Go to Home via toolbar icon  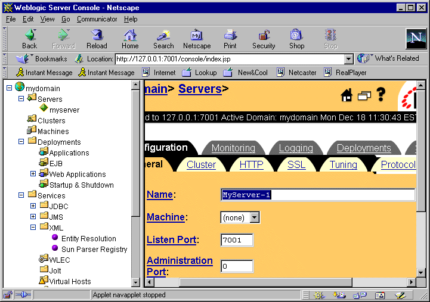point(130,39)
